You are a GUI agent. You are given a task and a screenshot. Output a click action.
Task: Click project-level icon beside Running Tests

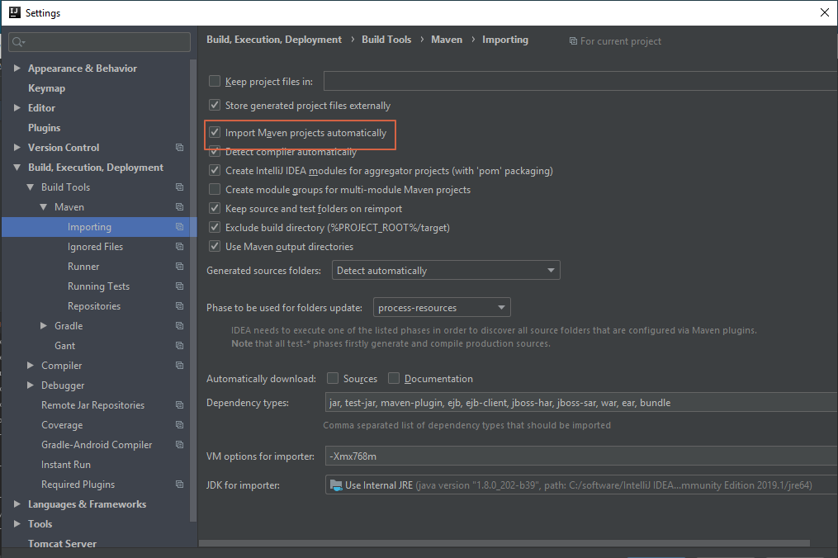(180, 286)
